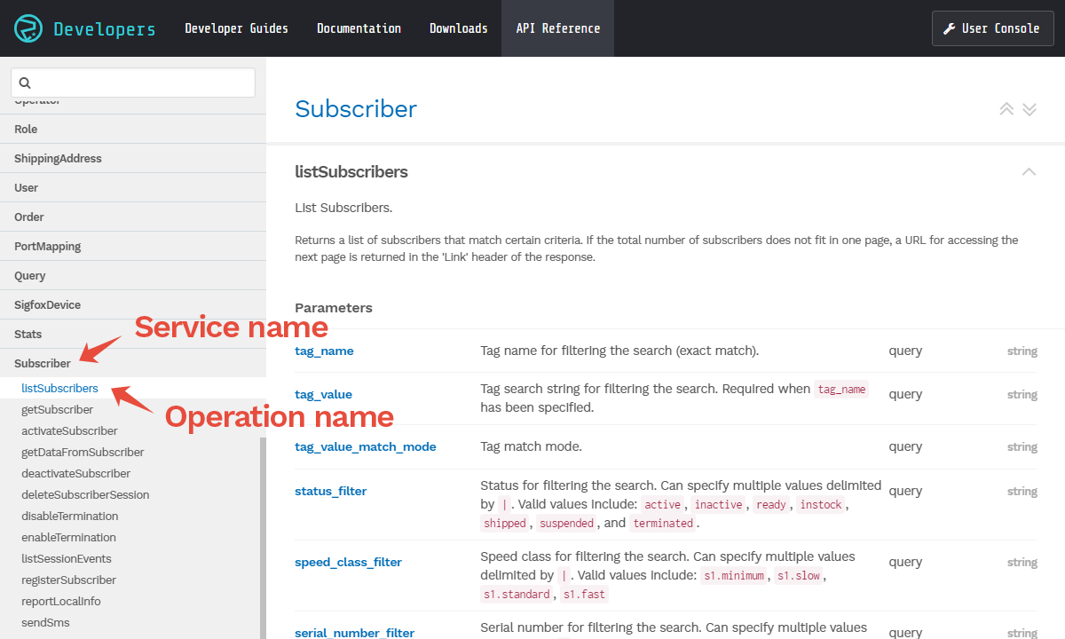Screen dimensions: 1065x639
Task: Click the User Console button
Action: click(992, 28)
